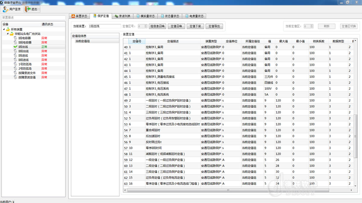
Task: Select the green checkmark icon for I段出线
Action: 15,47
